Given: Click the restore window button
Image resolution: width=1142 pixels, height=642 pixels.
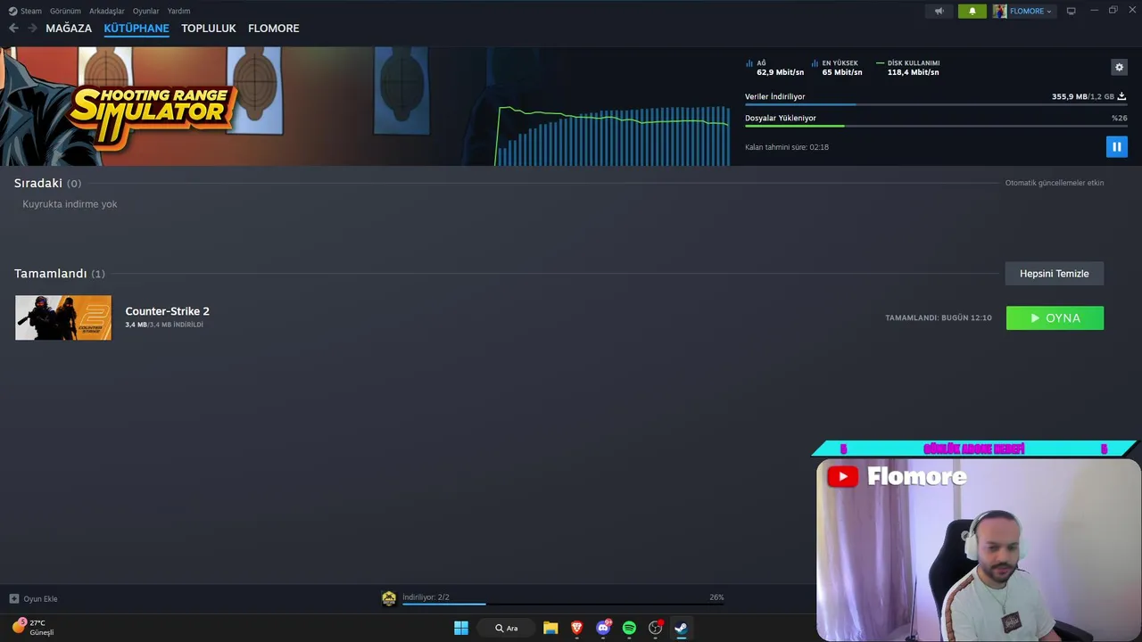Looking at the screenshot, I should point(1113,11).
